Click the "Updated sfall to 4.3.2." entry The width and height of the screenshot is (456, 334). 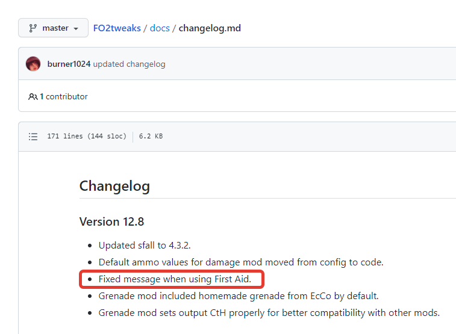145,246
